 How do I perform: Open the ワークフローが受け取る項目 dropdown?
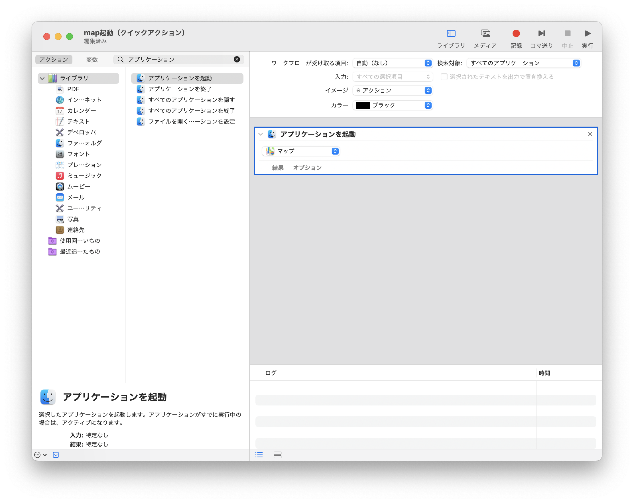tap(392, 63)
